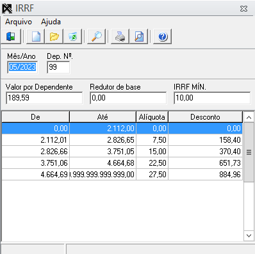Image resolution: width=255 pixels, height=254 pixels.
Task: Select the cell 2.112,01 in De column
Action: click(36, 140)
